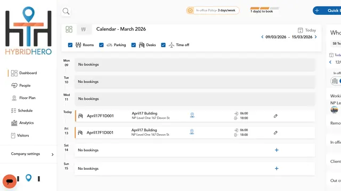Open the orange chat bubble widget
Screen dimensions: 341x191
[10, 181]
